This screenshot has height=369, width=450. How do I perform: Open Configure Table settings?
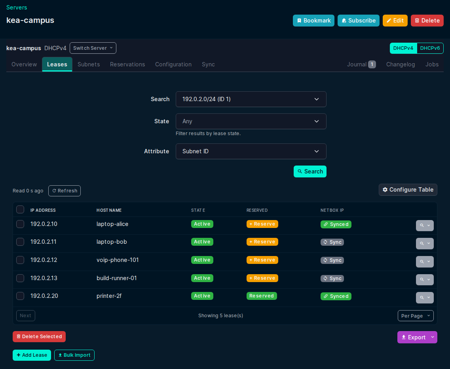(408, 190)
